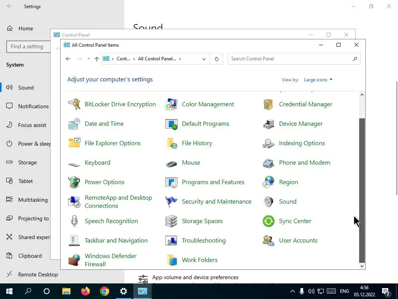Image resolution: width=398 pixels, height=299 pixels.
Task: Open the Color Management icon
Action: (171, 104)
